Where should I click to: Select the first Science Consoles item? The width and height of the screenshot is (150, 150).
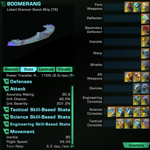click(x=111, y=112)
